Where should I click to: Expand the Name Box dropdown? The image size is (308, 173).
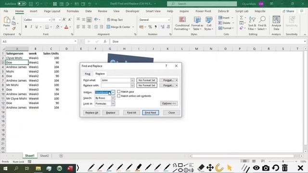(x=75, y=41)
